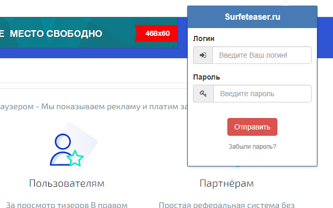Focus the 'Введите пароль' password field
Screen dimensions: 333x208
click(262, 94)
